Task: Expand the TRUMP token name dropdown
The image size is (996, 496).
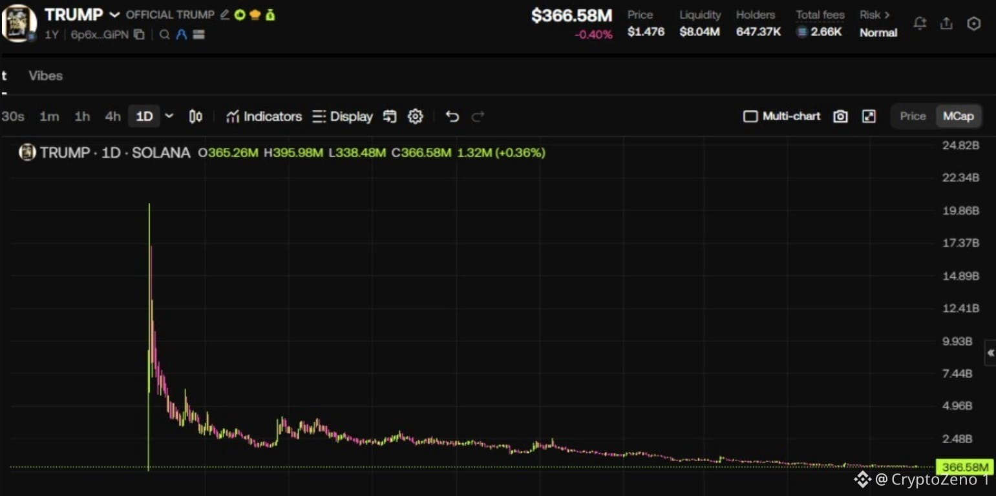Action: (x=114, y=15)
